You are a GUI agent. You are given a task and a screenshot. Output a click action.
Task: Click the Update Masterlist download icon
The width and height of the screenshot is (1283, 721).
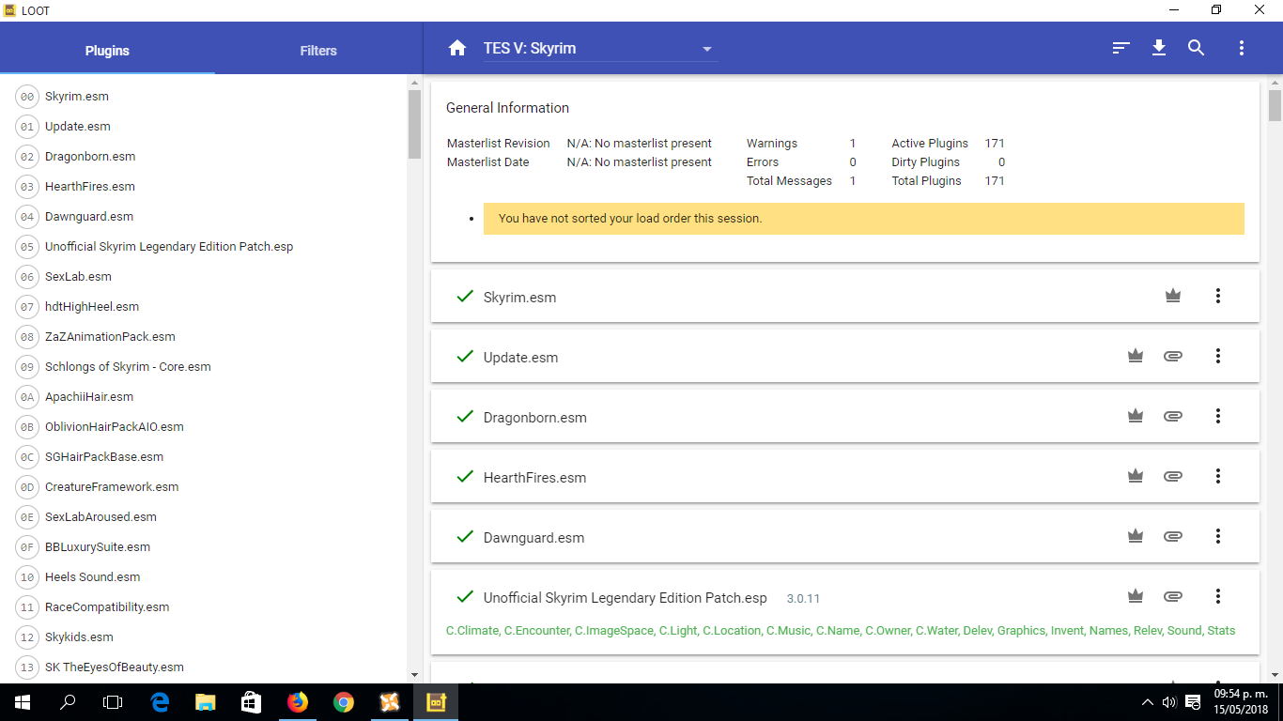(1159, 49)
